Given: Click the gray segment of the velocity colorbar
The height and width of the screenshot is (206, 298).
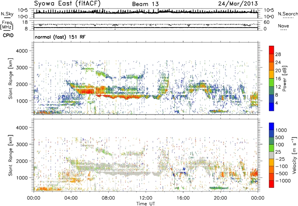Looking at the screenshot, I should point(272,155).
